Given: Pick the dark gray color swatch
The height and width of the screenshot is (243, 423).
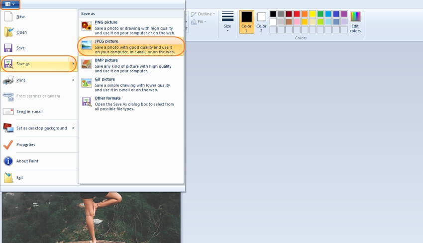Looking at the screenshot, I should tap(281, 14).
